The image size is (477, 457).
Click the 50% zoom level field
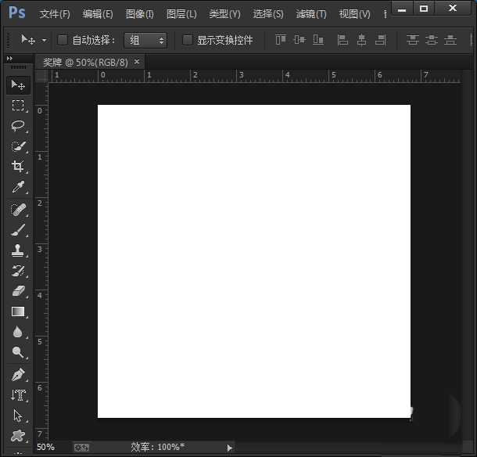click(x=45, y=448)
